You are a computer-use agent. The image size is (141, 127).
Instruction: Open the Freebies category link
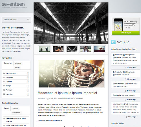pyautogui.click(x=9, y=82)
